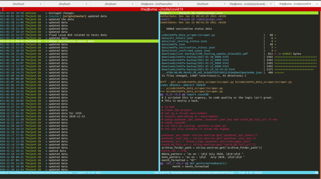Select the 'updted data' commit from 12-12
Image resolution: width=321 pixels, height=179 pixels.
[x=79, y=151]
